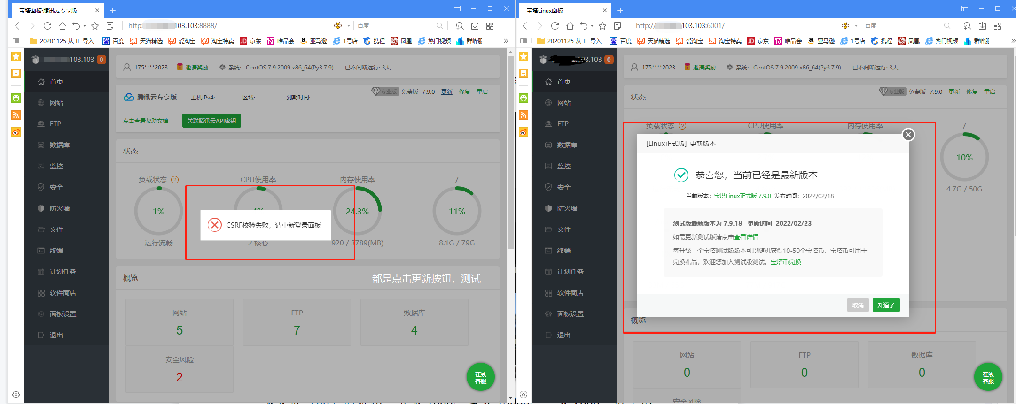Open 点击查看帮助文档 link
The width and height of the screenshot is (1016, 404).
coord(146,121)
